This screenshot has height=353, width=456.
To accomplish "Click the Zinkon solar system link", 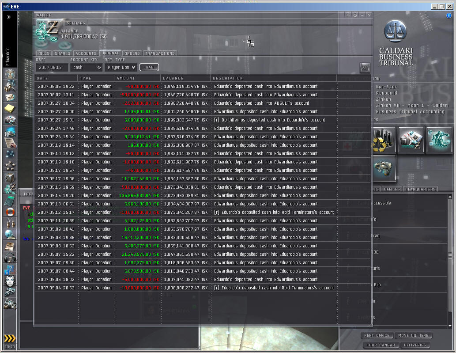I will (384, 99).
